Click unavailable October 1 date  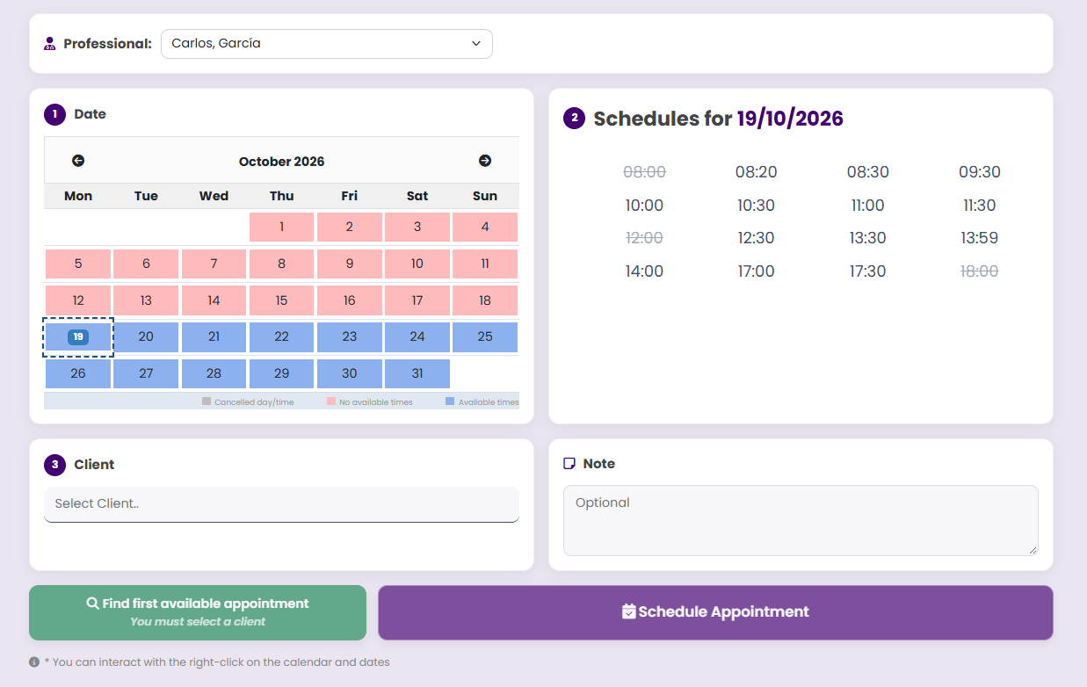point(281,228)
